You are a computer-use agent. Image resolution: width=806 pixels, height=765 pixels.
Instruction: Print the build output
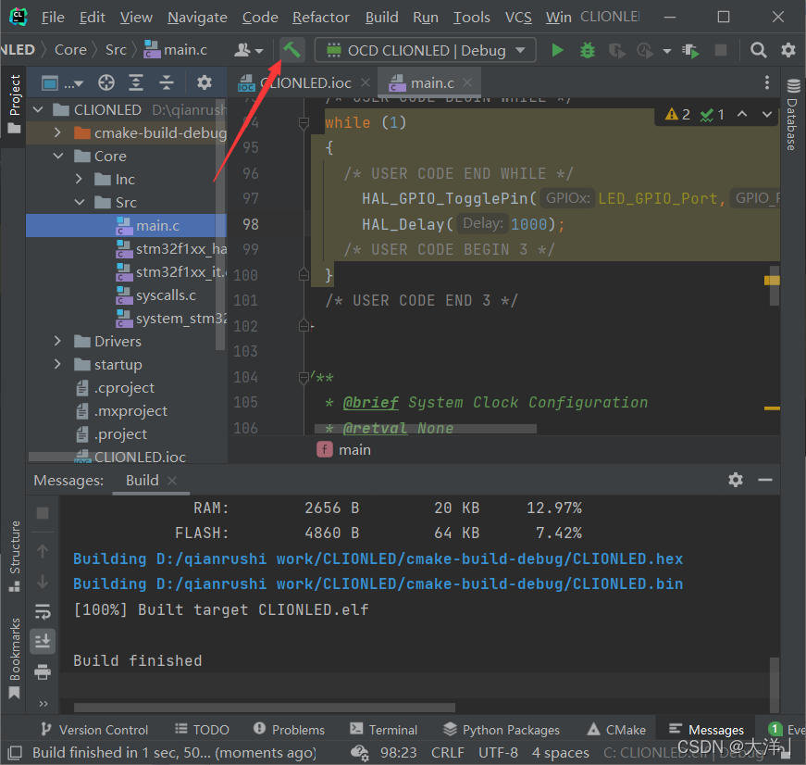pos(43,671)
